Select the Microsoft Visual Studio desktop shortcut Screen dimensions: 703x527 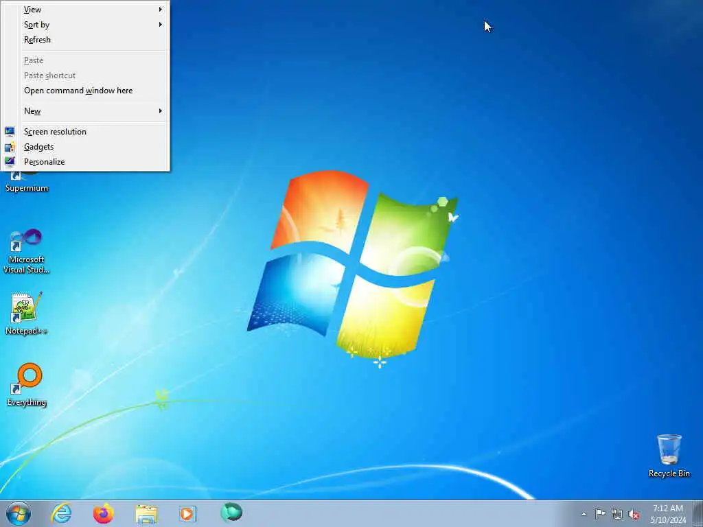(27, 251)
